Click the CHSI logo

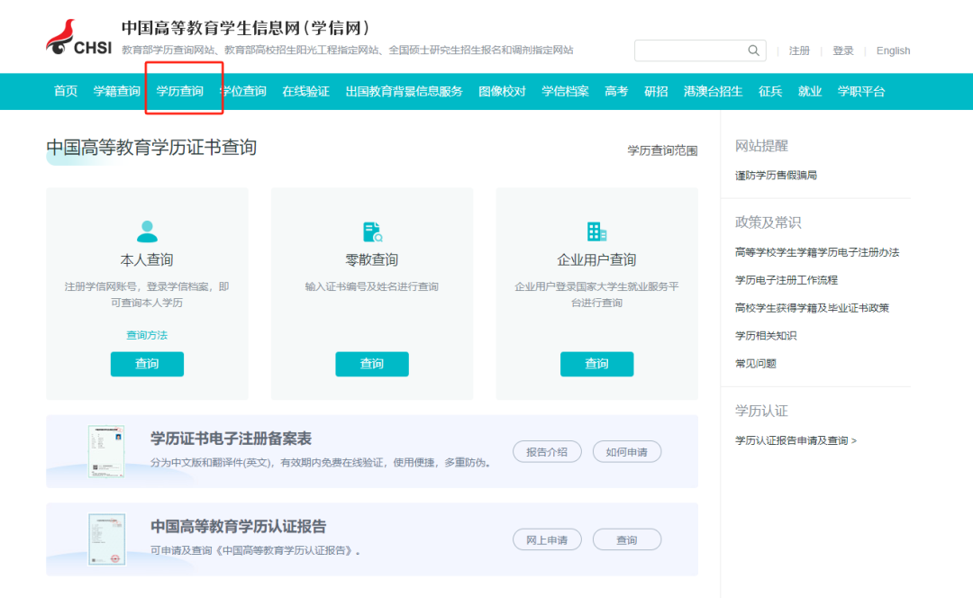[x=78, y=37]
